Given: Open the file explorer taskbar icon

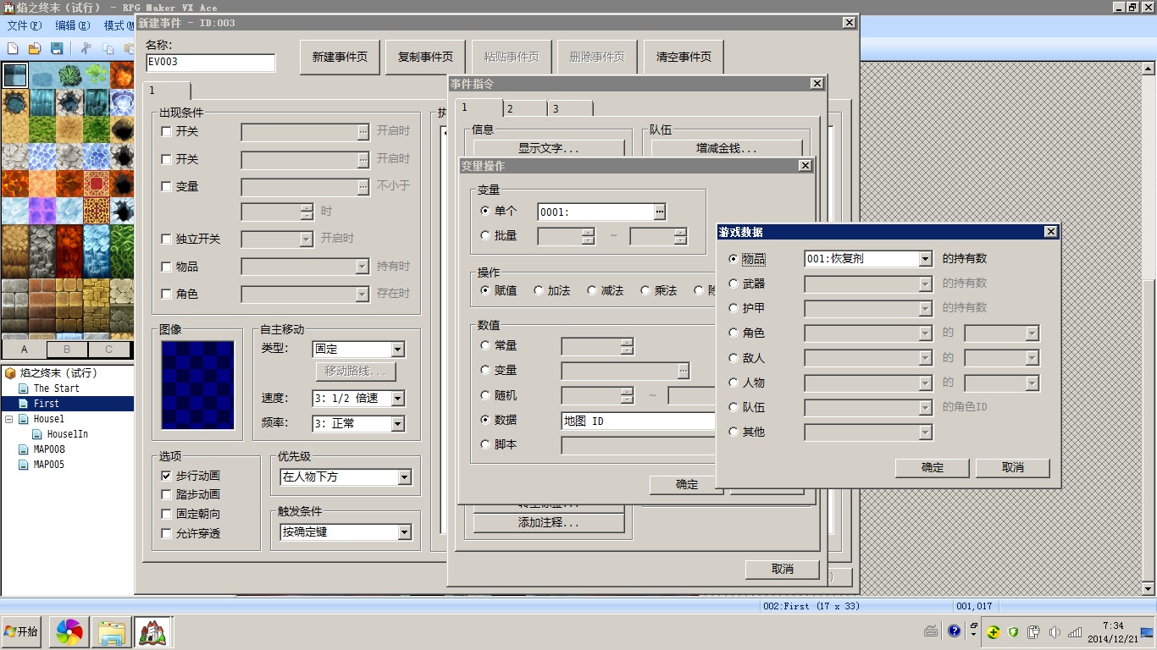Looking at the screenshot, I should pos(112,631).
